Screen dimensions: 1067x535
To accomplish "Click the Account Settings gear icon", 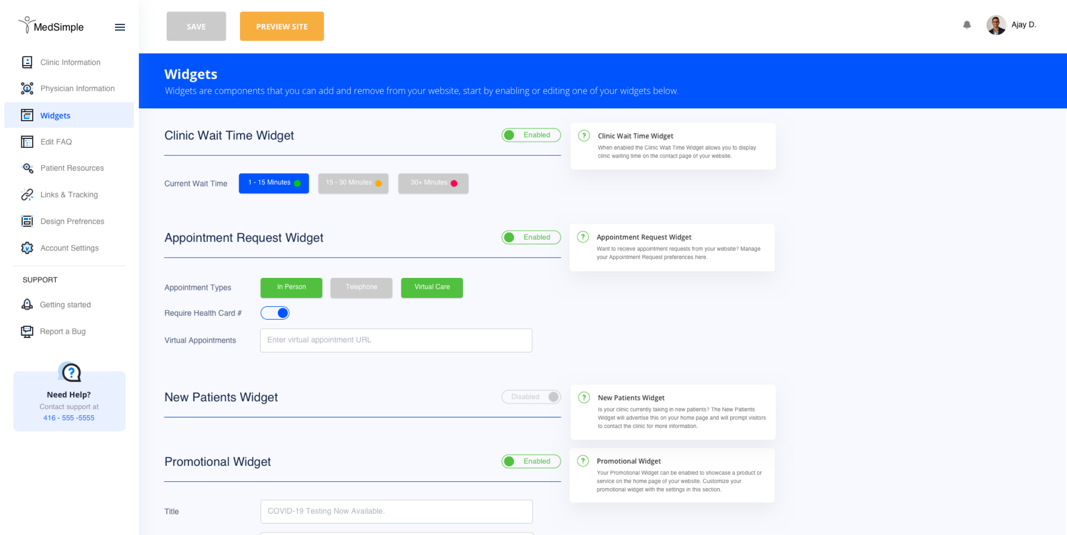I will coord(27,248).
